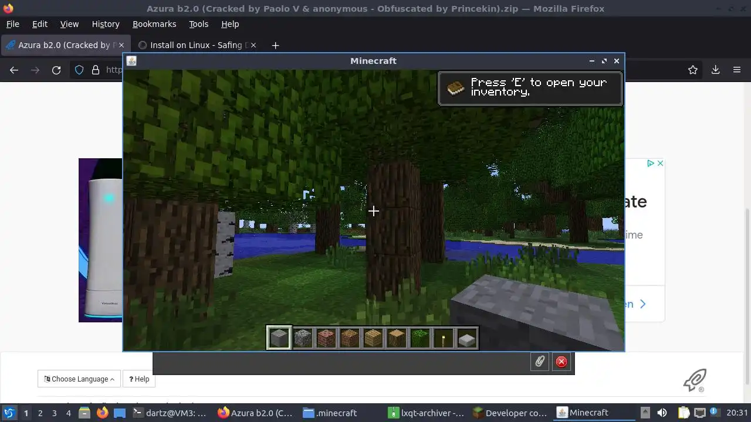Open the Firefox hamburger menu

pos(737,70)
